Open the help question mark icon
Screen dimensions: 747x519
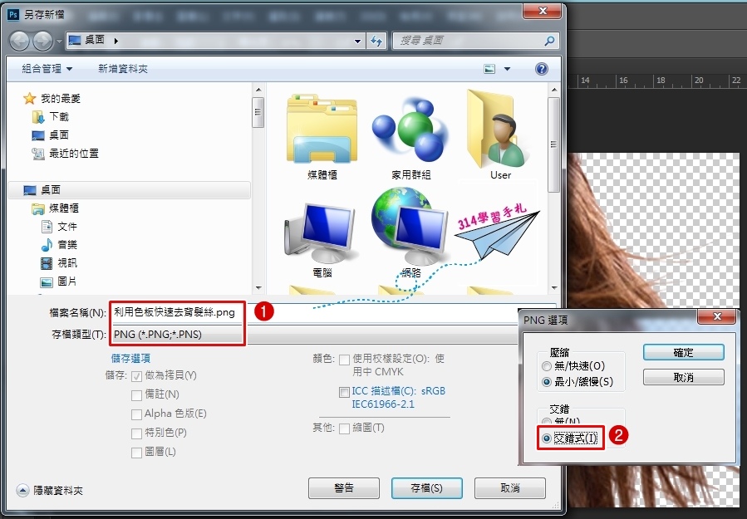[541, 69]
